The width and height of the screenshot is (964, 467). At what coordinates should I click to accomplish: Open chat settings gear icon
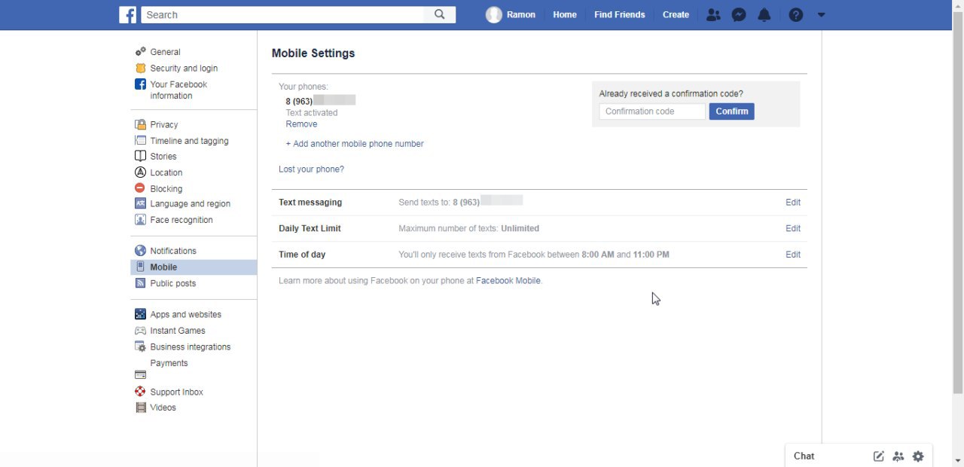tap(918, 456)
